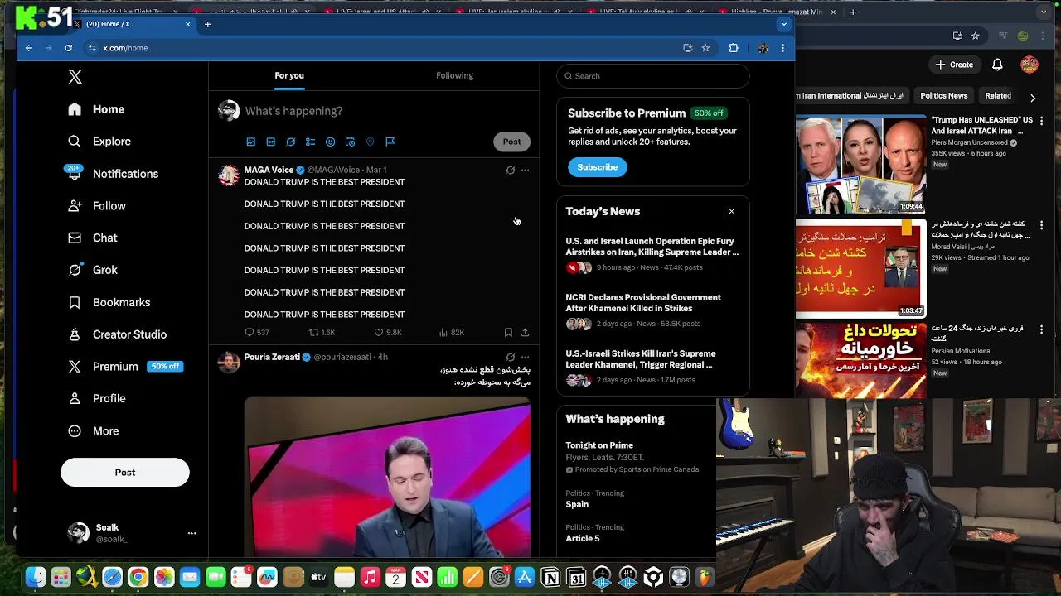Open Finder in the Dock
The height and width of the screenshot is (596, 1061).
(x=35, y=577)
